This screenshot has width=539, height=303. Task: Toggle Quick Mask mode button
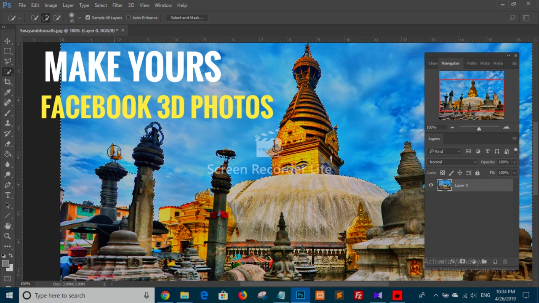coord(8,279)
